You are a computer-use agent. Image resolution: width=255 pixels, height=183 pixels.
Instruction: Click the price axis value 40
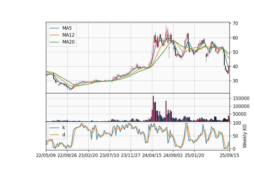[235, 66]
